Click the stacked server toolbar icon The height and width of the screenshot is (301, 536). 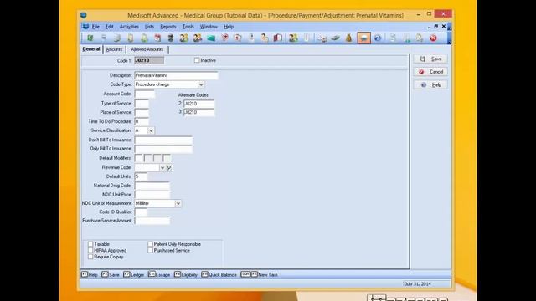pos(170,38)
